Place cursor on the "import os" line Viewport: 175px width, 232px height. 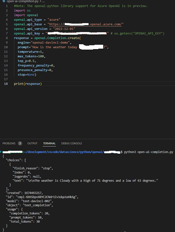pos(22,11)
